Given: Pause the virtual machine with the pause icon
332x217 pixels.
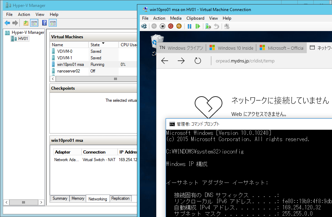Looking at the screenshot, I should (x=190, y=26).
